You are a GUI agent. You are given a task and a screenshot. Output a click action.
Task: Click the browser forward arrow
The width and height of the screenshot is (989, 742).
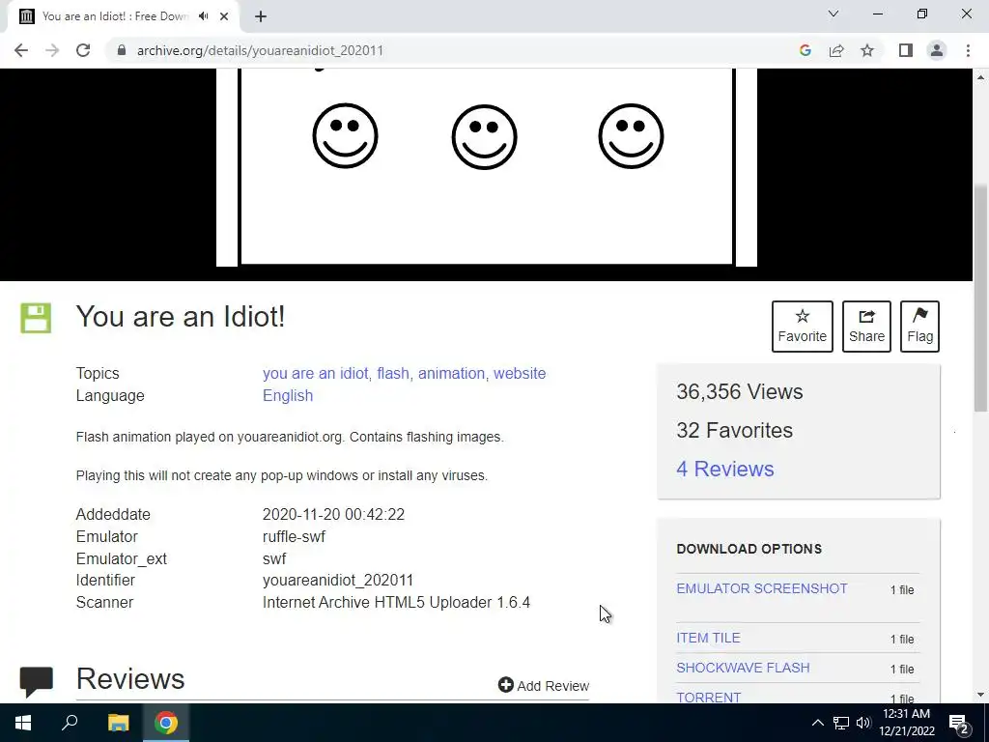[x=52, y=50]
